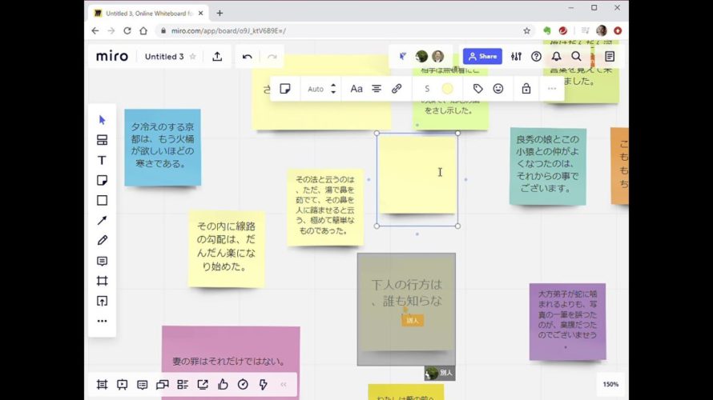Image resolution: width=713 pixels, height=400 pixels.
Task: Open the activity lightning icon
Action: 263,385
